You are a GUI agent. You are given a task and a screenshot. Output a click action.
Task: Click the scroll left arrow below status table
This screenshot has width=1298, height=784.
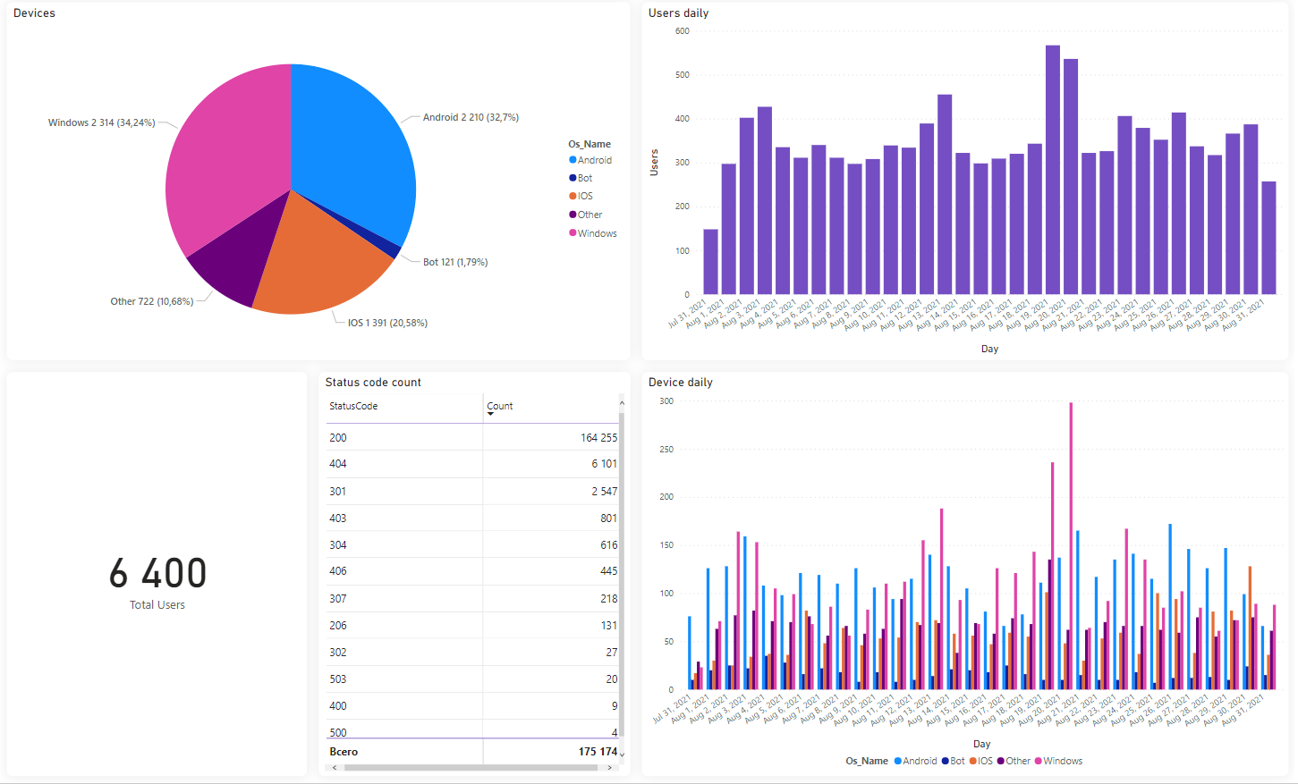[x=335, y=768]
